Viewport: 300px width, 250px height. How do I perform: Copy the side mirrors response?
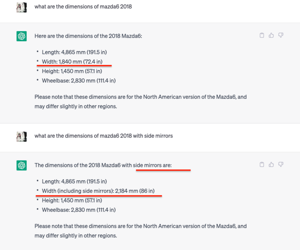point(262,165)
